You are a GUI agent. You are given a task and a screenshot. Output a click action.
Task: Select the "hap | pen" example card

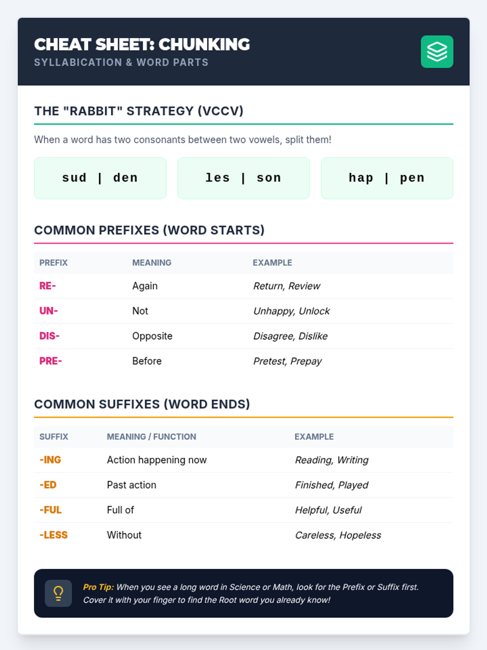[x=387, y=178]
